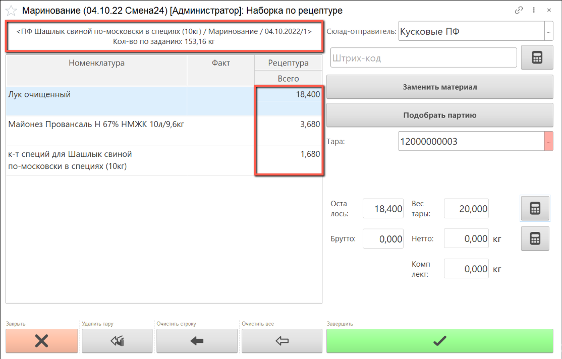562x359 pixels.
Task: Click the Факт column header
Action: [221, 71]
